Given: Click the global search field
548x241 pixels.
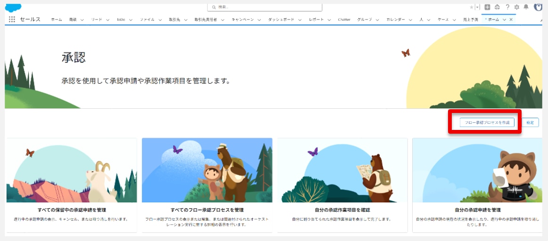Looking at the screenshot, I should 265,7.
